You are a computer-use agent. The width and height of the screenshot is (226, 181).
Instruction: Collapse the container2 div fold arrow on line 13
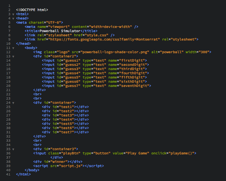coord(13,56)
